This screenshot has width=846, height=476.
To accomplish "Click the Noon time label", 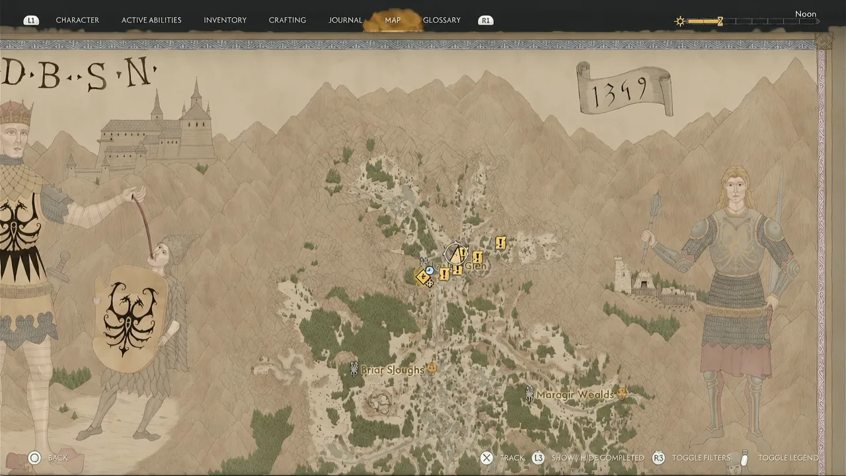I will pyautogui.click(x=806, y=14).
